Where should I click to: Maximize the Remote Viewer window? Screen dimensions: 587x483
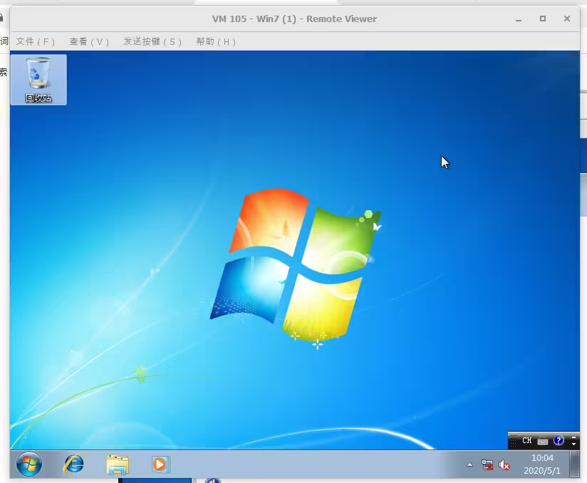[x=543, y=19]
